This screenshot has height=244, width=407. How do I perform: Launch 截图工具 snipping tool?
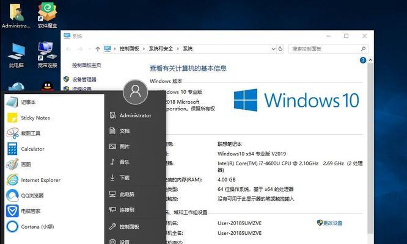tap(54, 133)
